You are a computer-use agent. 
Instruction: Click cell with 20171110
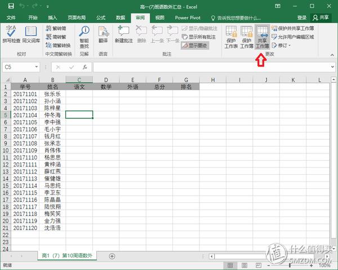coord(25,157)
